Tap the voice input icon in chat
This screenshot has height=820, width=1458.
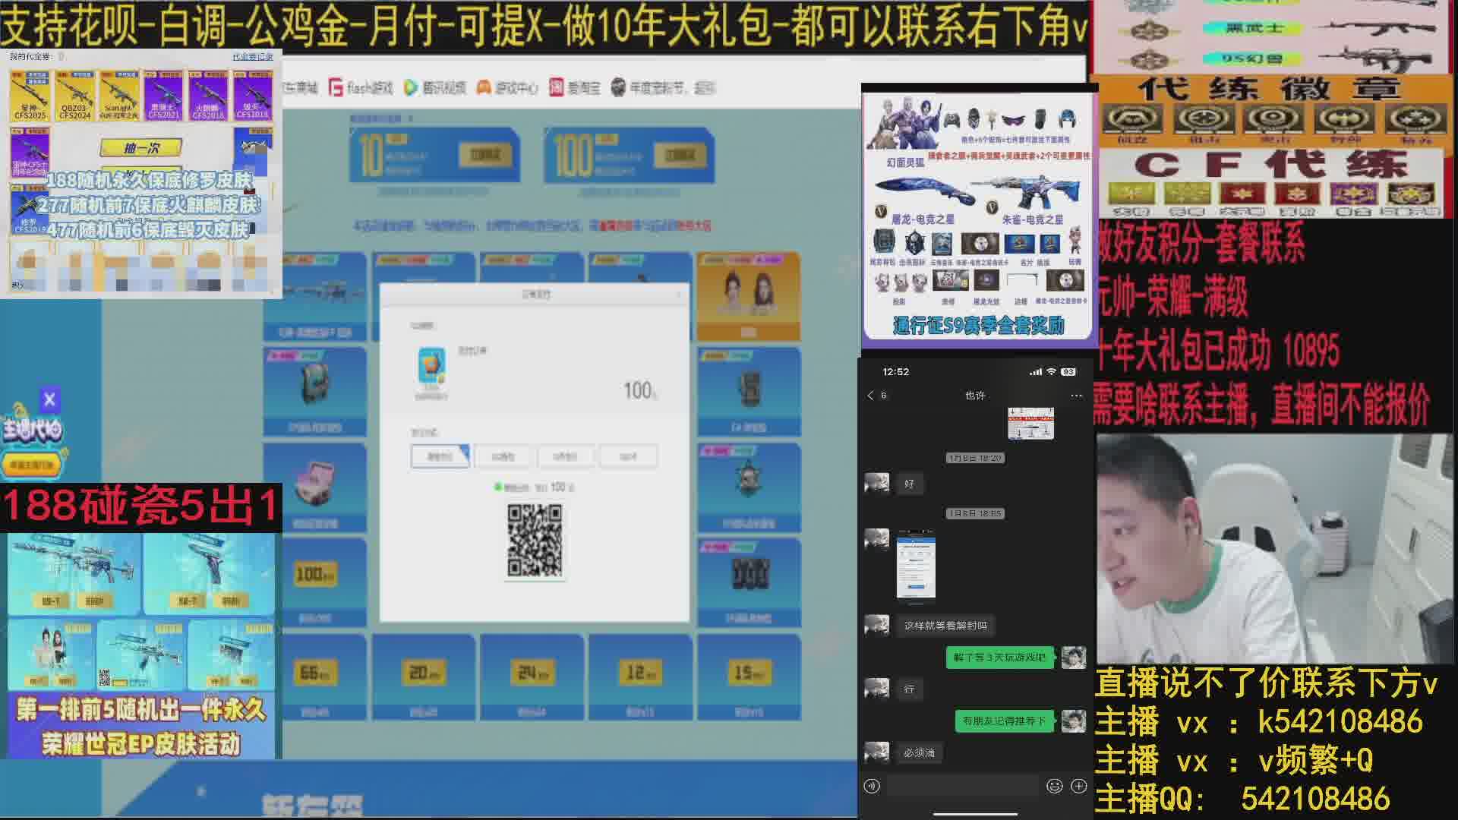[872, 786]
